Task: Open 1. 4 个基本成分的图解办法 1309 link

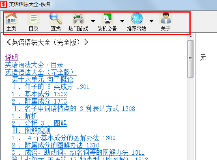Action: [64, 138]
